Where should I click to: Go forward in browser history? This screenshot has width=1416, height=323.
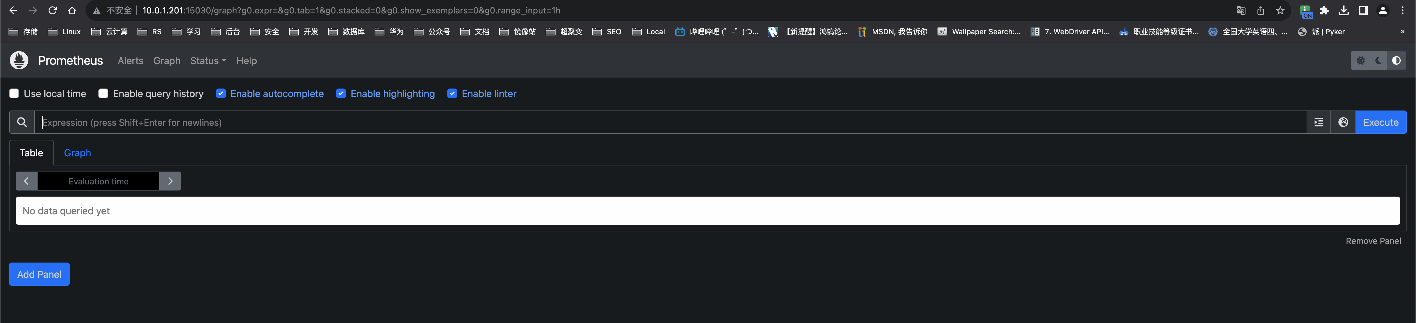[33, 10]
